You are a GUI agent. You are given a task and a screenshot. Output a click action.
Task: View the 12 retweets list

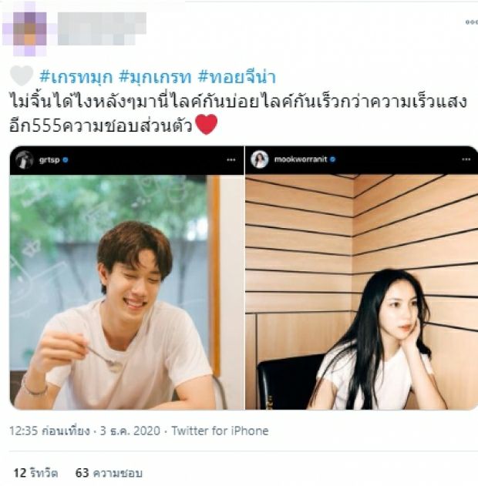pos(35,473)
